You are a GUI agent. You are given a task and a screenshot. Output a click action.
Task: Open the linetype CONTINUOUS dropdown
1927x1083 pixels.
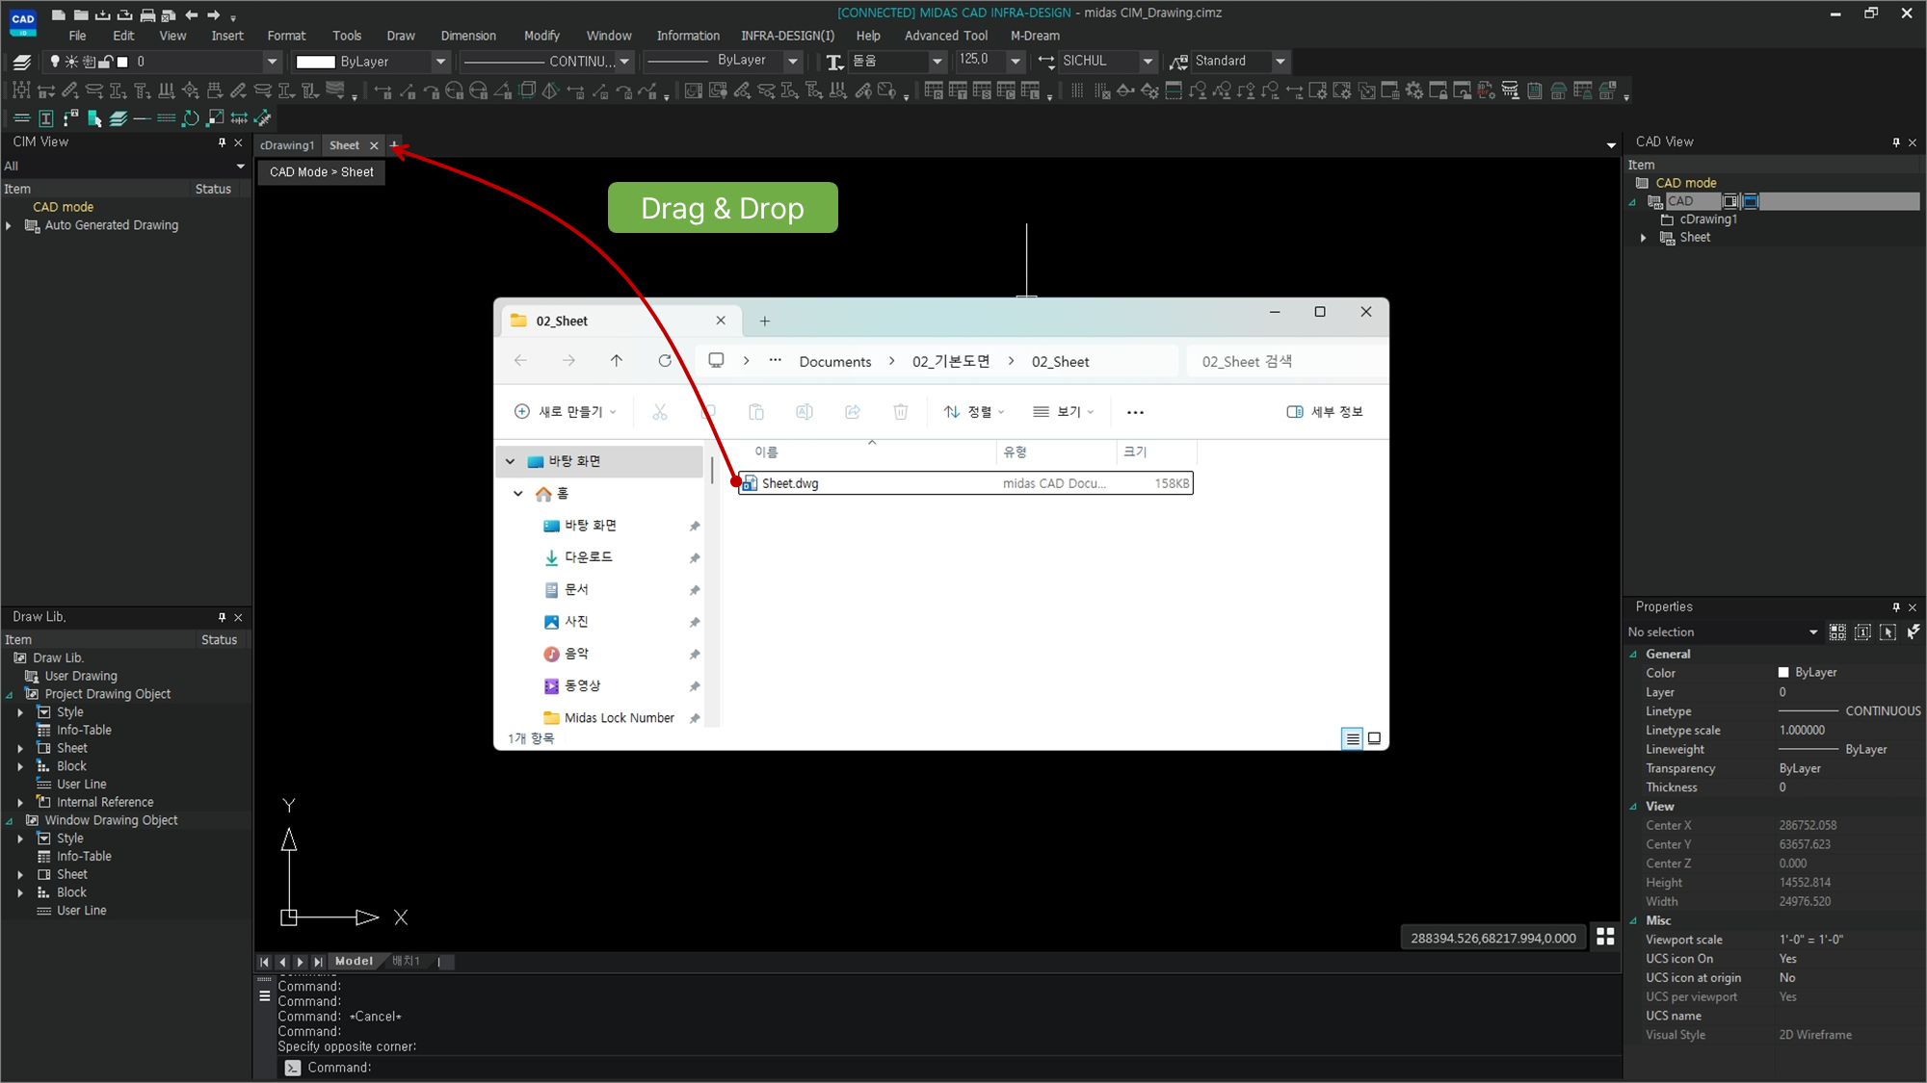pyautogui.click(x=624, y=62)
